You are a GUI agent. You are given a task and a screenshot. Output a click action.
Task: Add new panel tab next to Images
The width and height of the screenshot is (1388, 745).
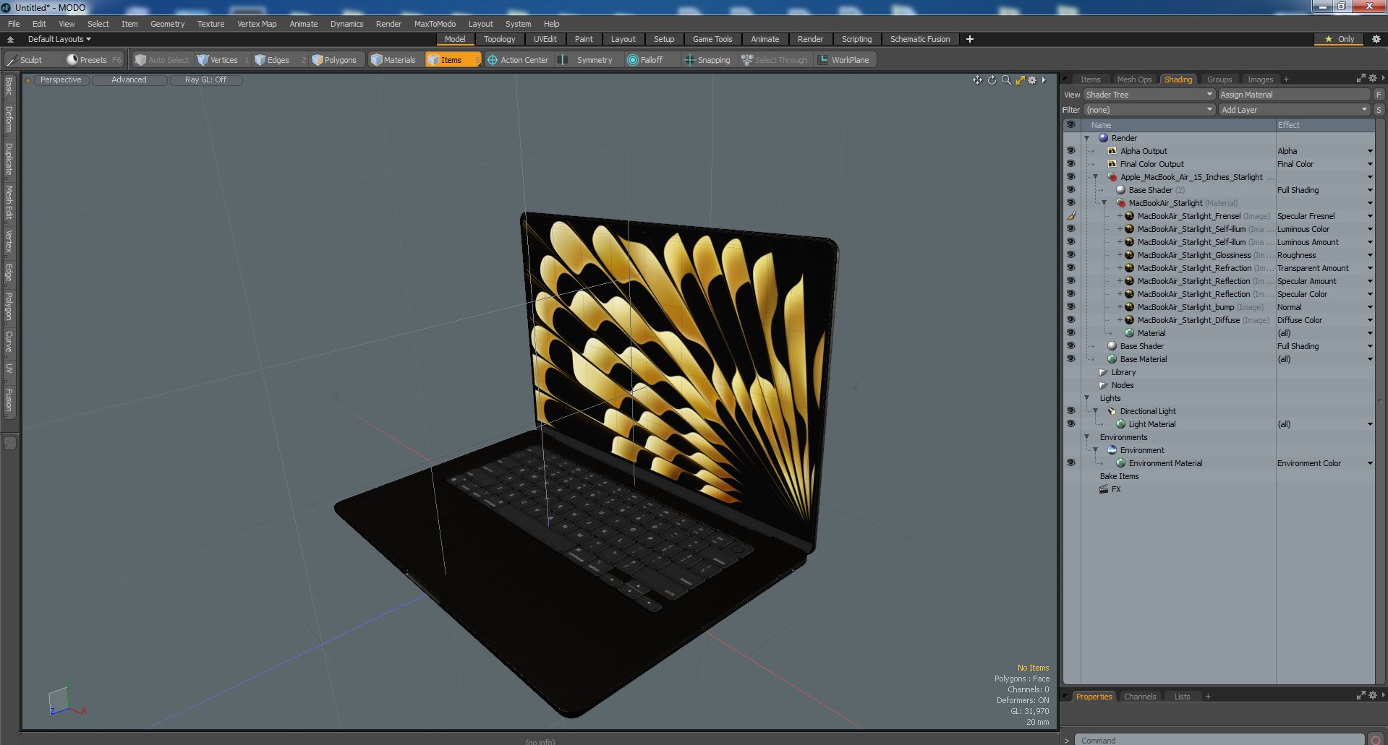point(1286,79)
